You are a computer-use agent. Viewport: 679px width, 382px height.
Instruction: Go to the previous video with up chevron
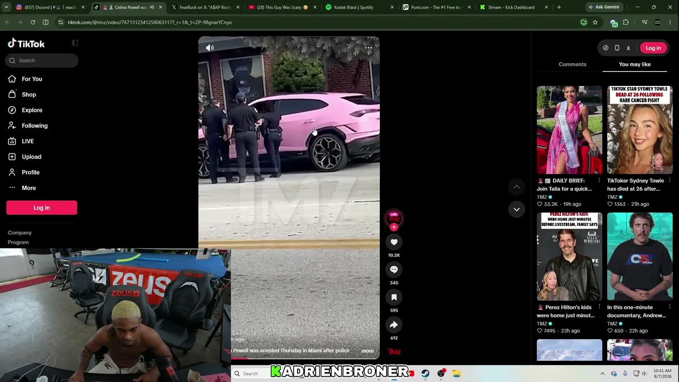click(516, 187)
